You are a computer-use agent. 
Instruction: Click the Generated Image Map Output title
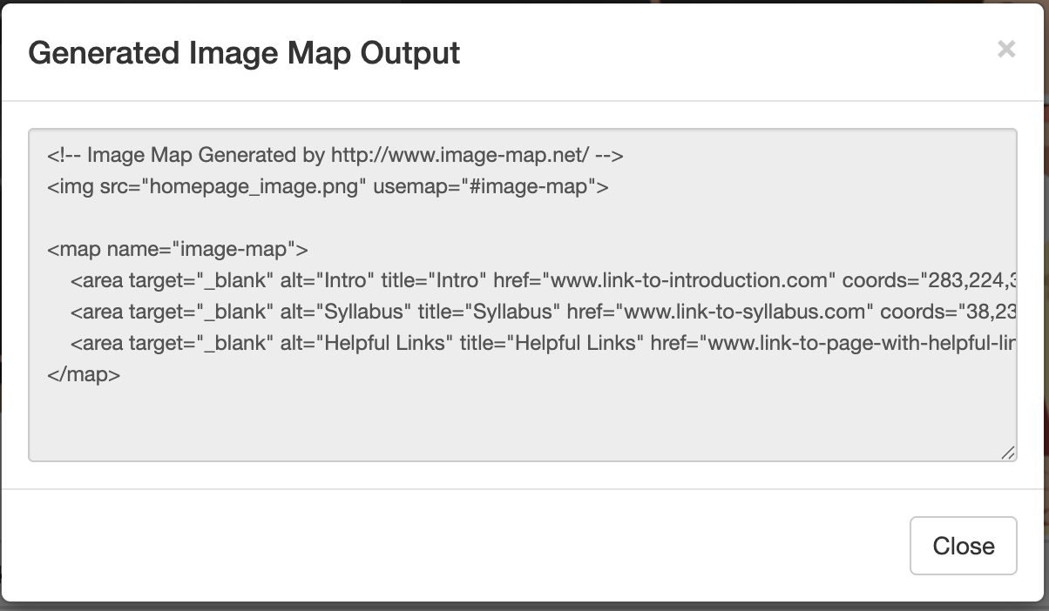245,53
